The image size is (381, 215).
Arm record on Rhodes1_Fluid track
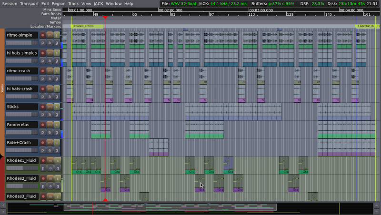42,160
